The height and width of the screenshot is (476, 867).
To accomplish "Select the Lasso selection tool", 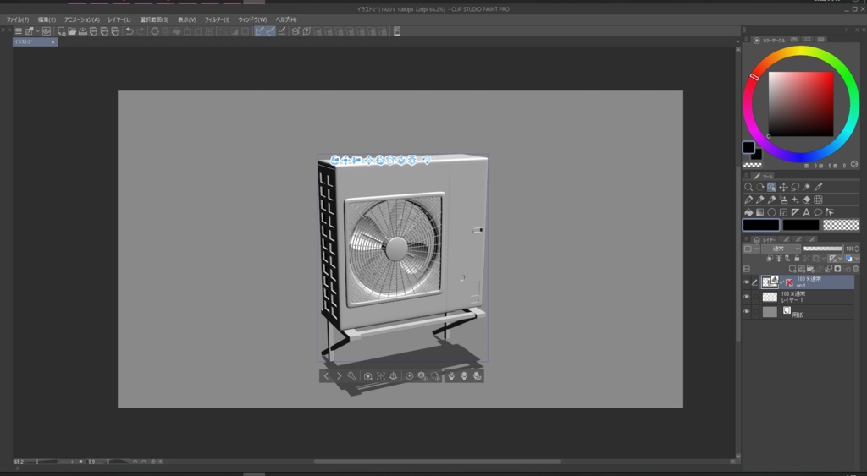I will (x=795, y=187).
